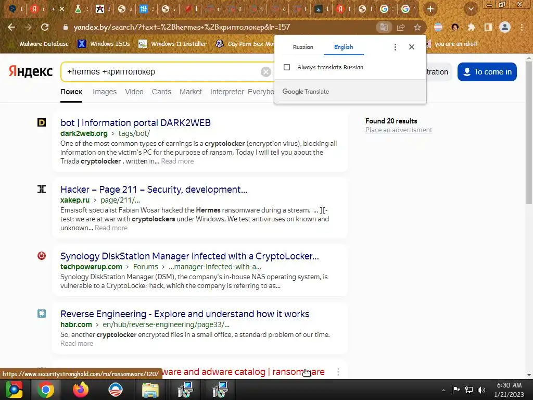This screenshot has width=533, height=400.
Task: Click the page vertical scrollbar thumb
Action: pos(529,133)
